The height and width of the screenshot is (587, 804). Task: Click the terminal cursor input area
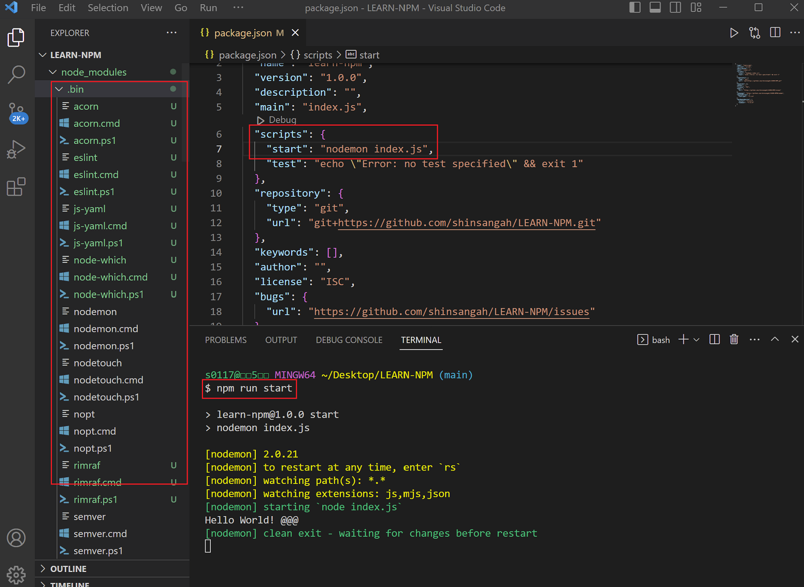click(x=208, y=546)
